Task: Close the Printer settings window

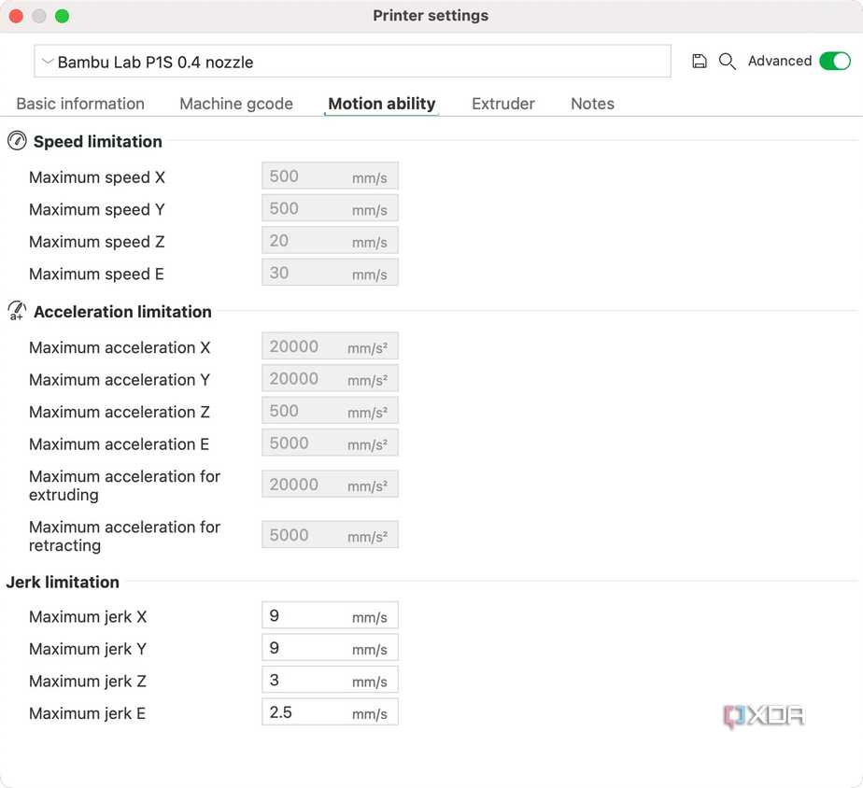Action: pyautogui.click(x=16, y=16)
